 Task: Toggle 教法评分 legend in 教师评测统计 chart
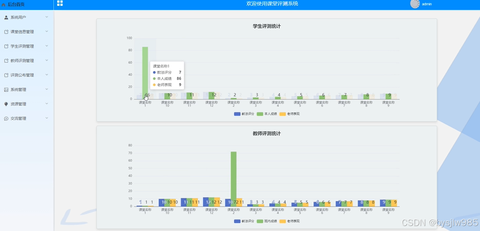pyautogui.click(x=244, y=221)
